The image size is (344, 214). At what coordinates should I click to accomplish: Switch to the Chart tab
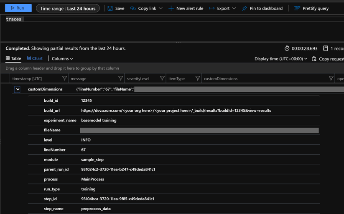[35, 59]
